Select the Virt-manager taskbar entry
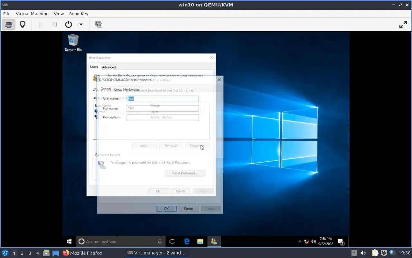This screenshot has width=412, height=258. click(156, 253)
